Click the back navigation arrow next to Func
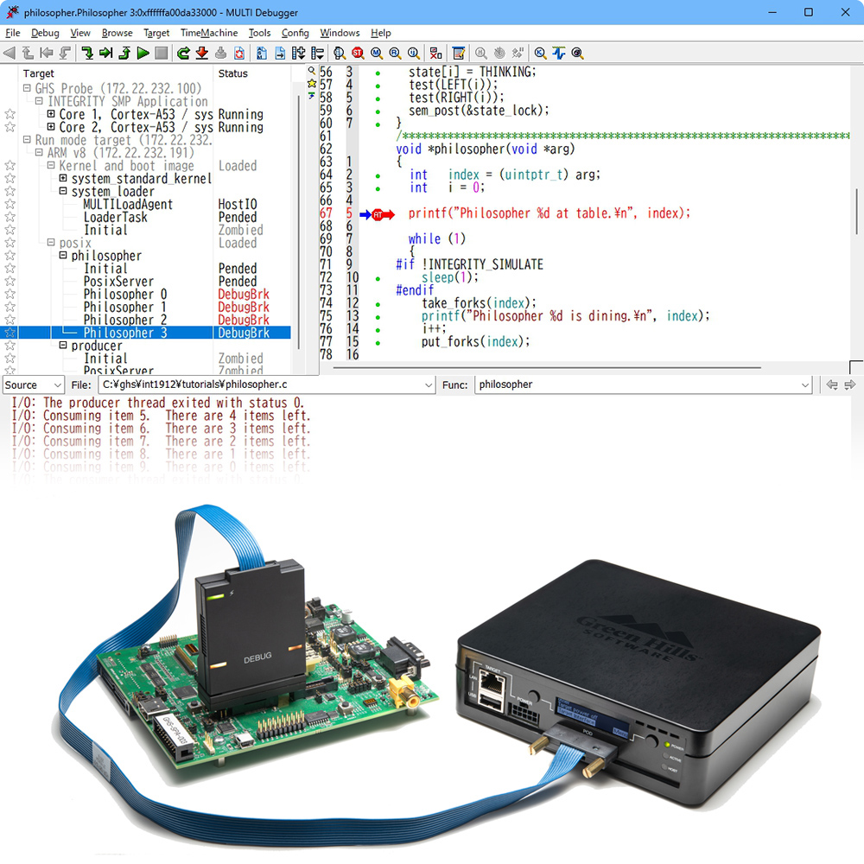Viewport: 864px width, 864px height. 832,384
